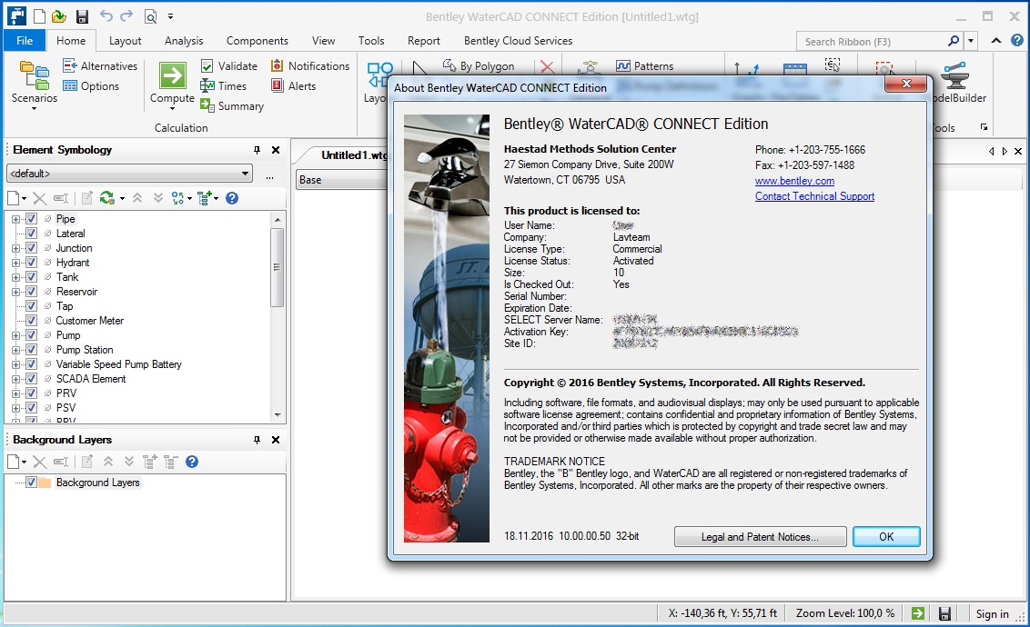Image resolution: width=1030 pixels, height=627 pixels.
Task: Open the Alerts ribbon item
Action: pyautogui.click(x=293, y=86)
